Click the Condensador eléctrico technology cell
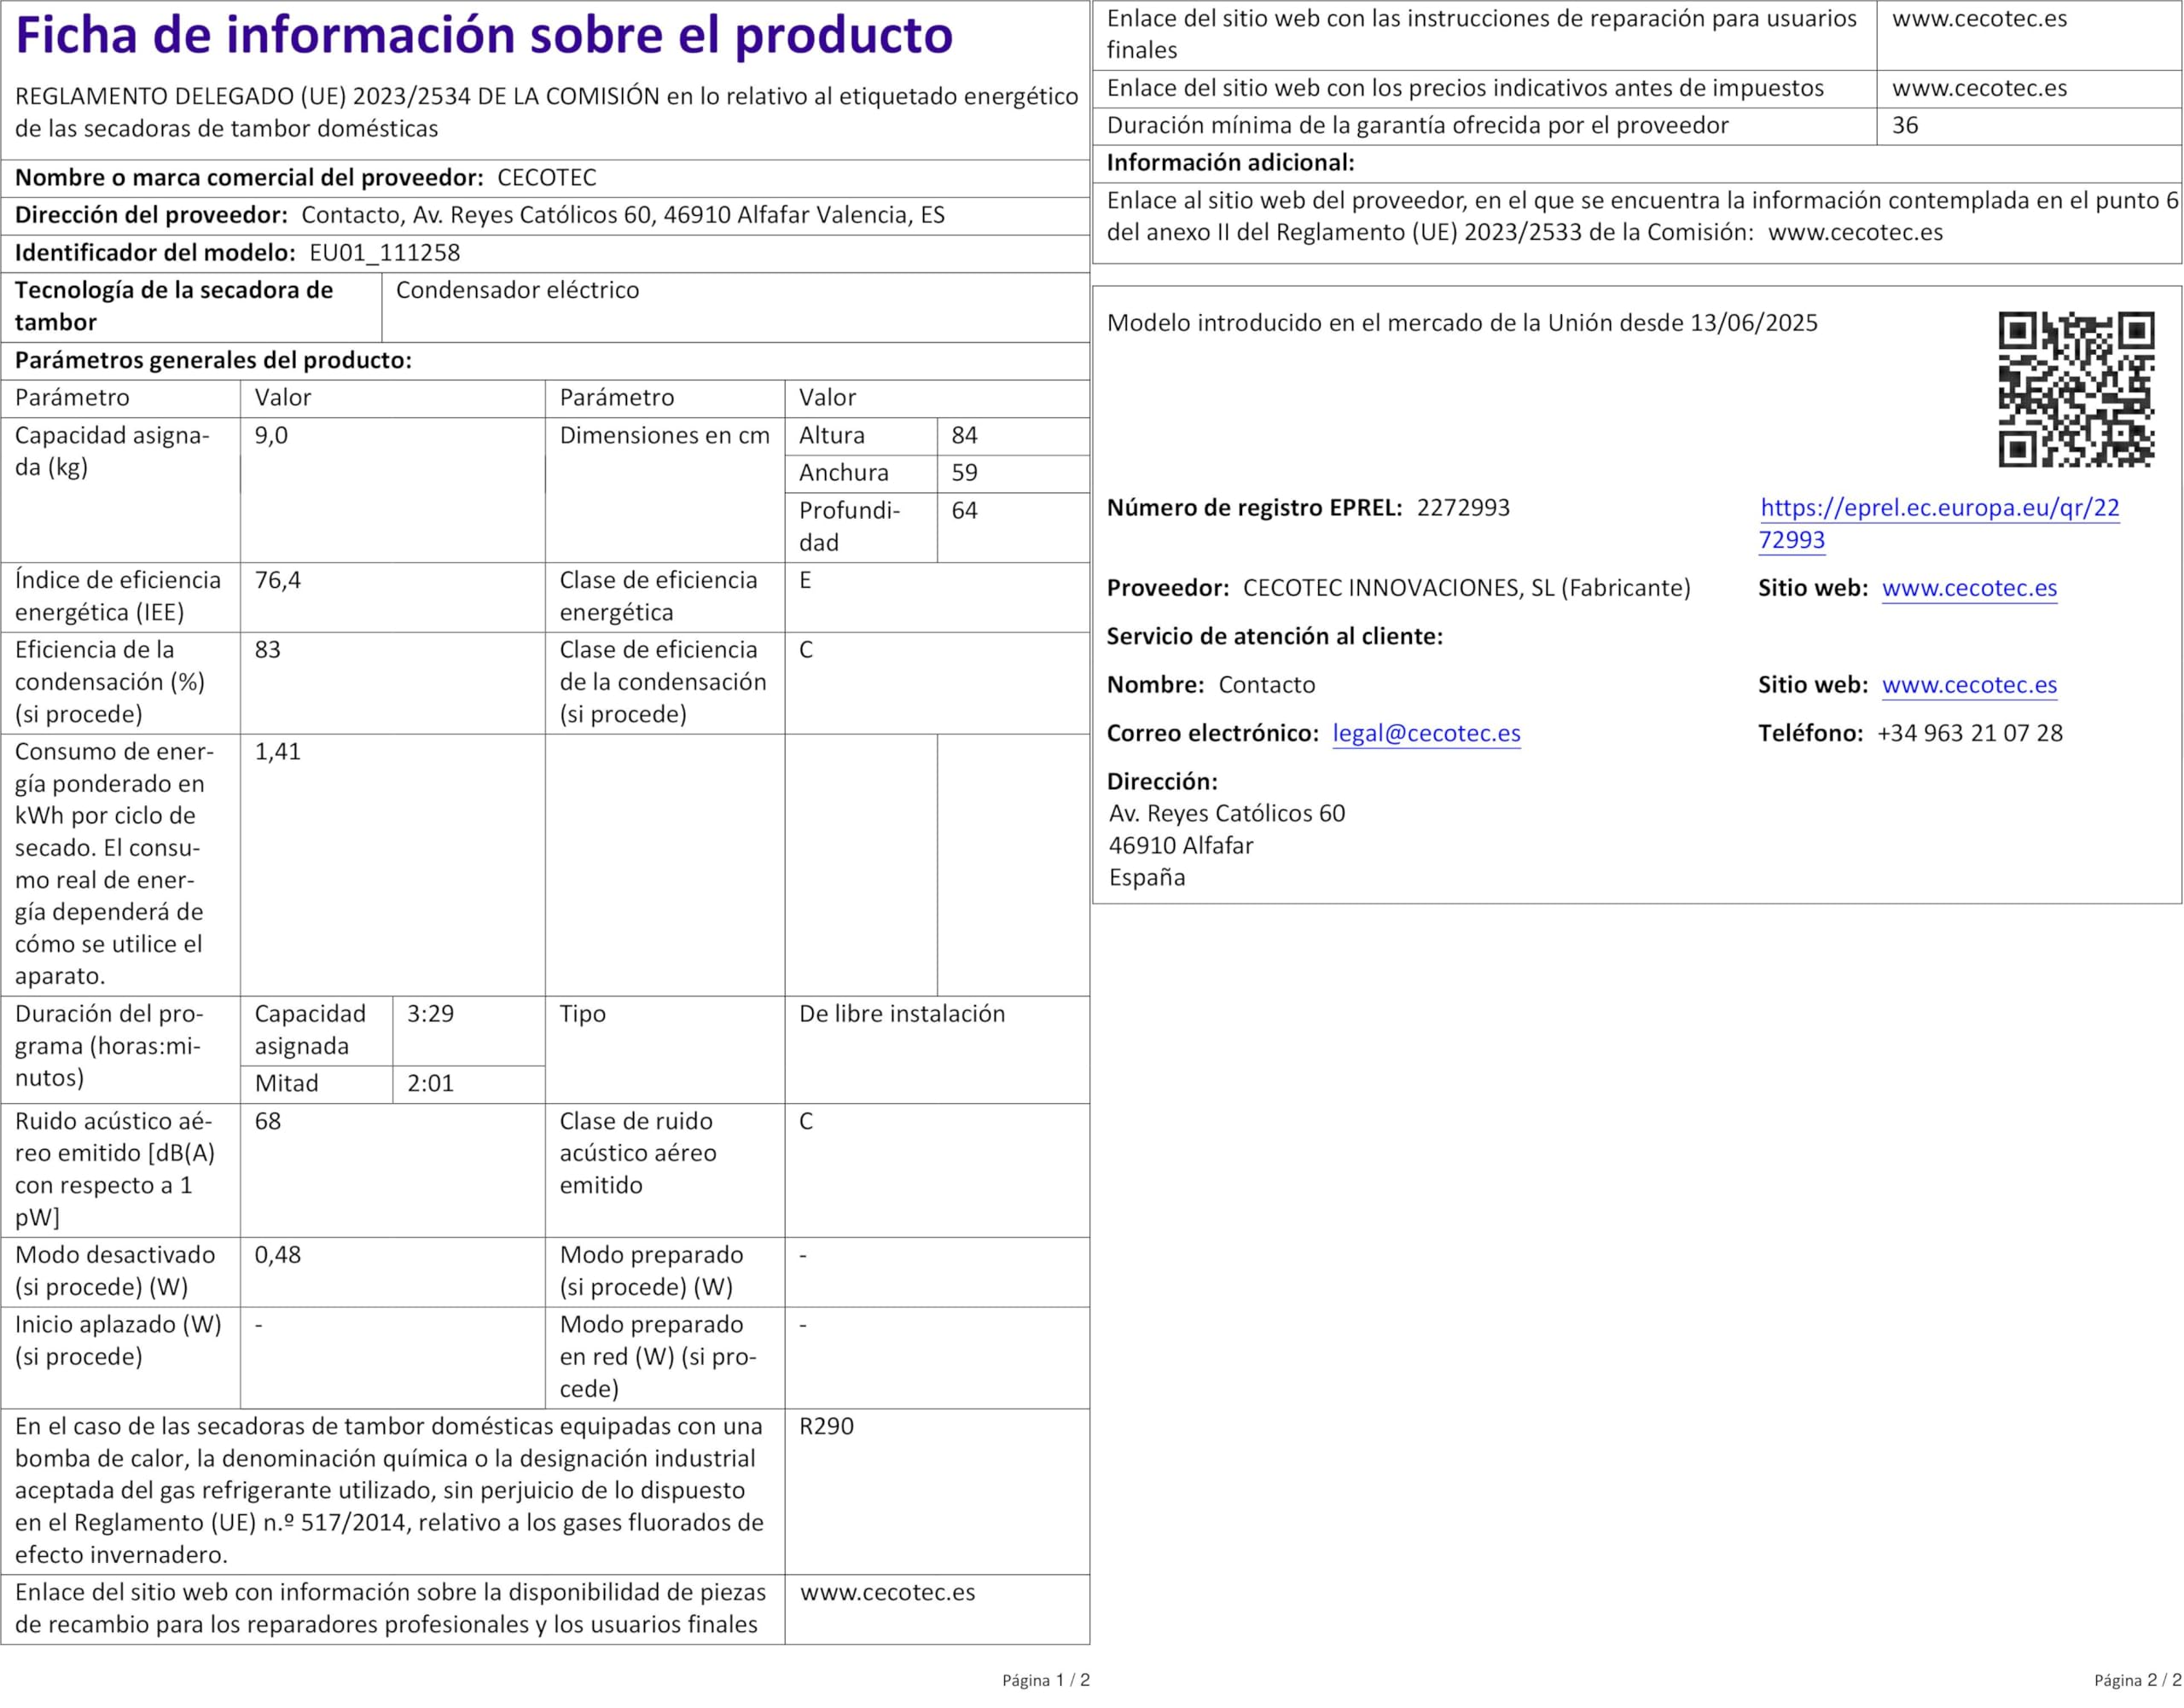Viewport: 2184px width, 1708px height. tap(517, 291)
